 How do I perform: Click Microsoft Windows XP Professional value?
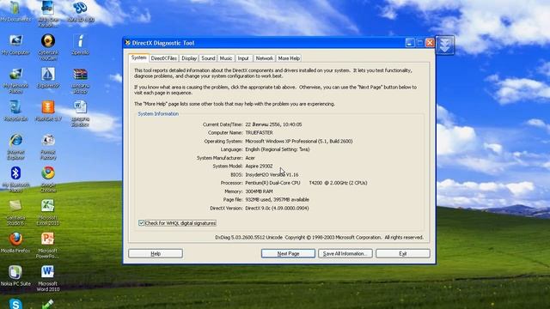point(298,141)
